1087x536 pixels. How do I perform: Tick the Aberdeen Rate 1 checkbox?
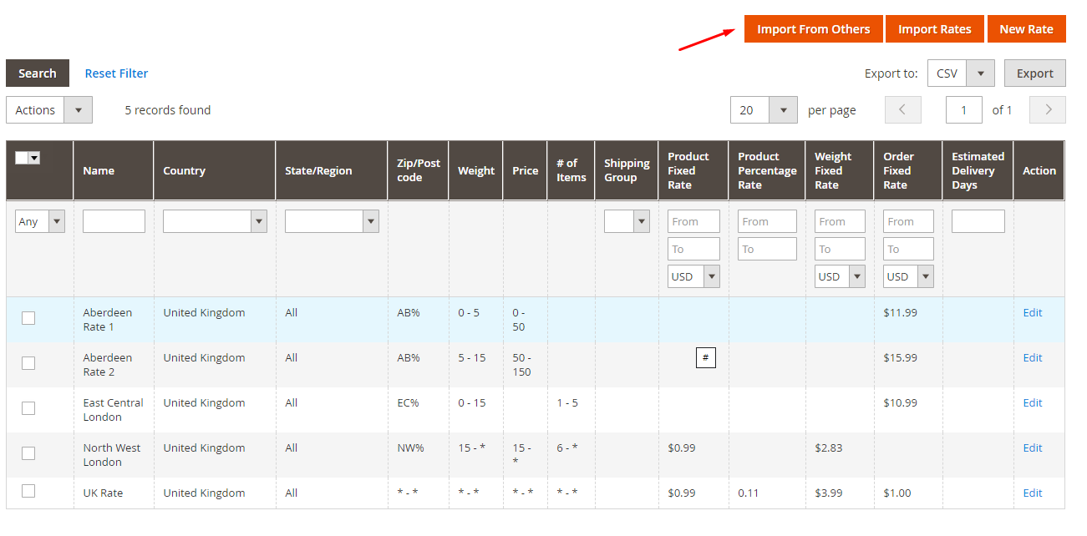[x=28, y=318]
